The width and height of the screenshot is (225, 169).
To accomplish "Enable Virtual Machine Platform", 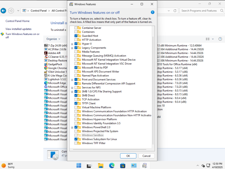I will coord(76,107).
